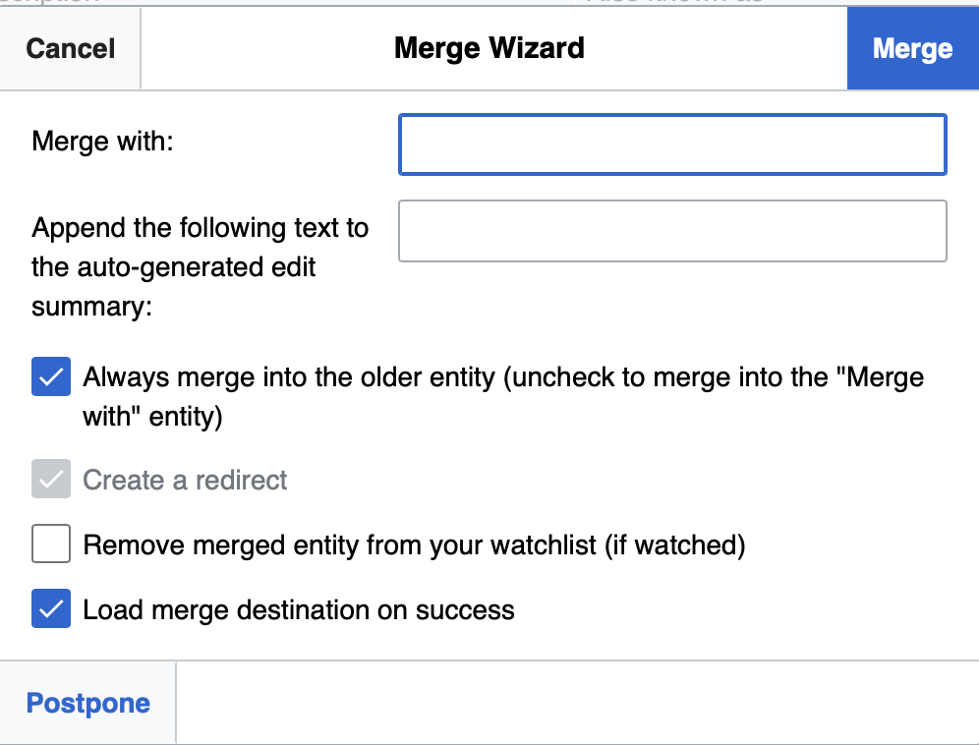Image resolution: width=979 pixels, height=745 pixels.
Task: Click the edit summary append text field
Action: [x=672, y=231]
